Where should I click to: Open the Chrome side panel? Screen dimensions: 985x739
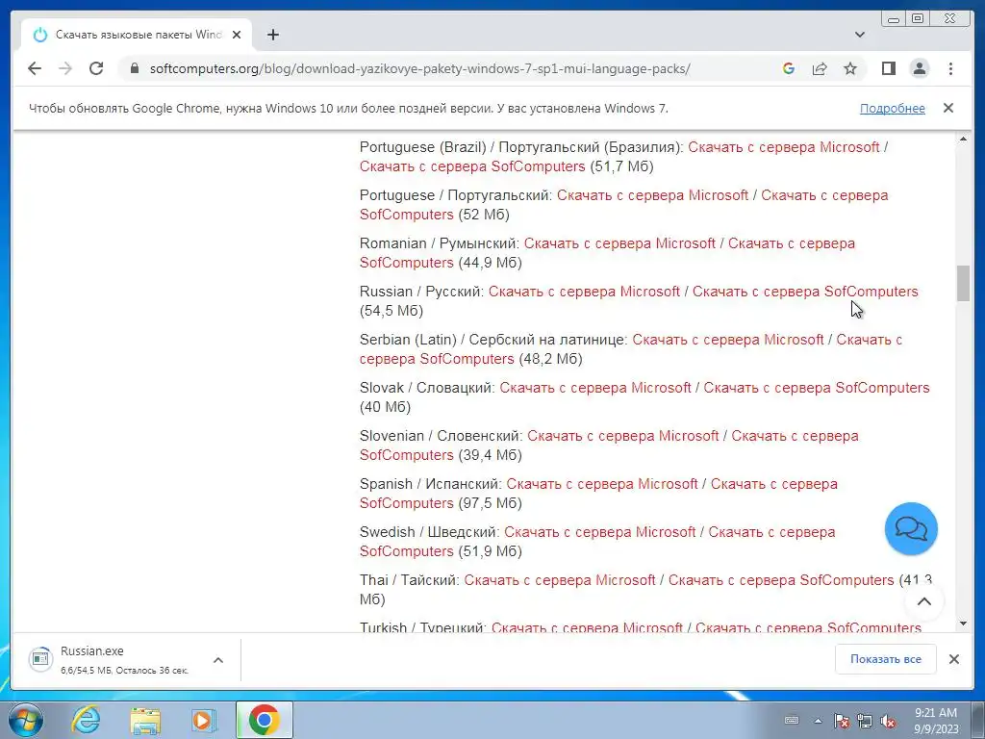point(888,68)
